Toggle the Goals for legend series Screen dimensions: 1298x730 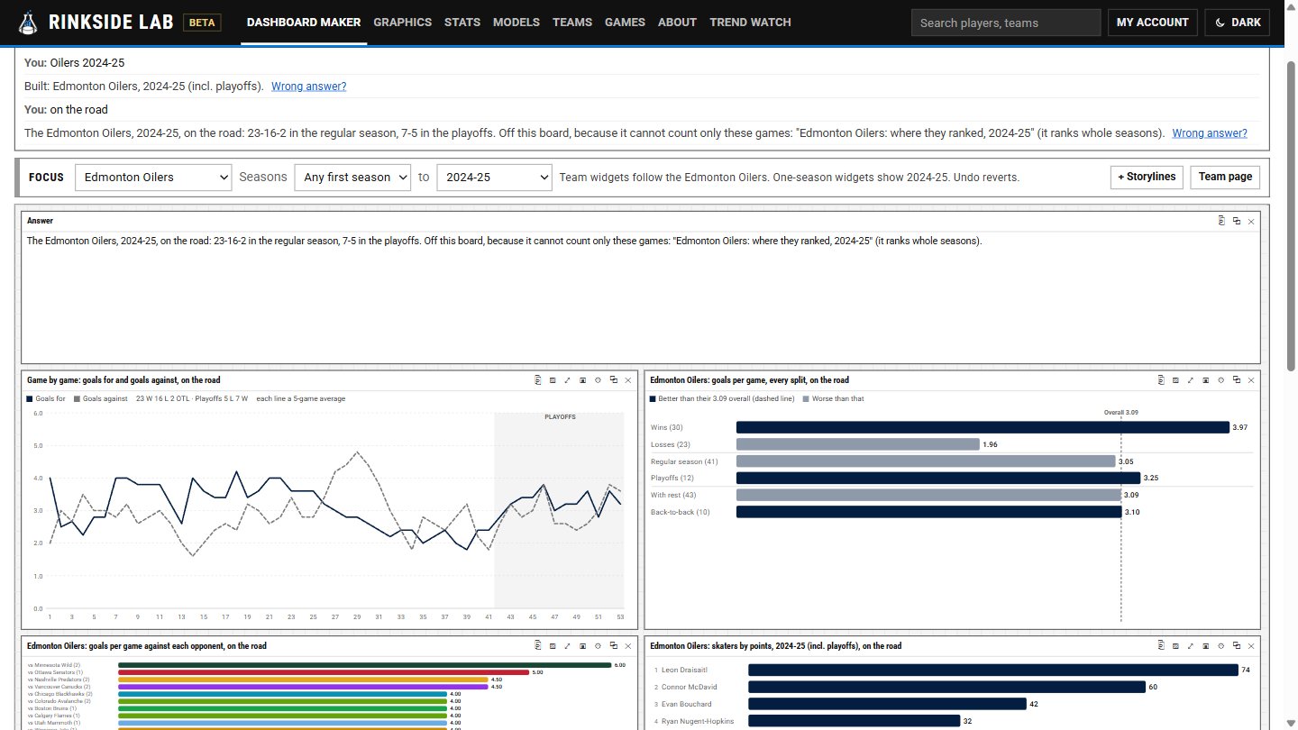click(x=46, y=398)
